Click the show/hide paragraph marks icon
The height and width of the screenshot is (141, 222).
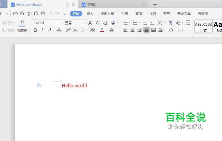tap(178, 23)
